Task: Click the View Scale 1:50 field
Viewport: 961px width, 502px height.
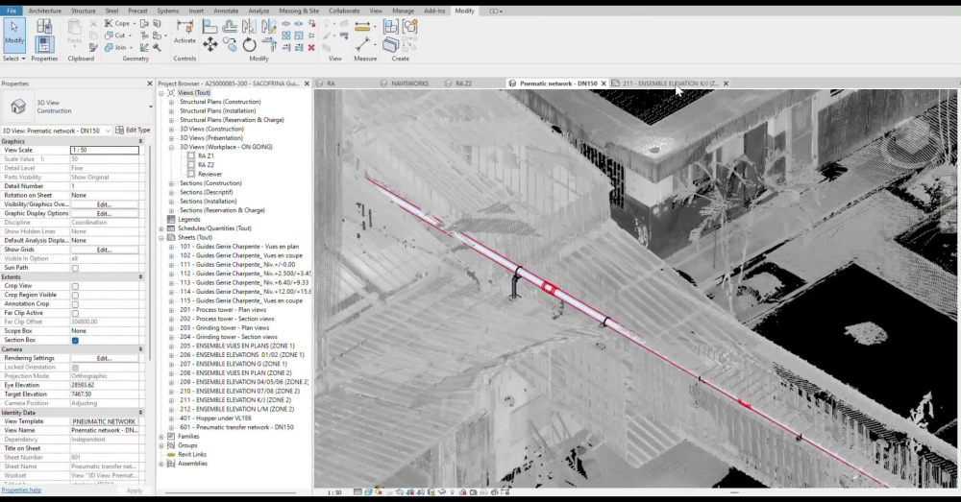Action: (x=105, y=150)
